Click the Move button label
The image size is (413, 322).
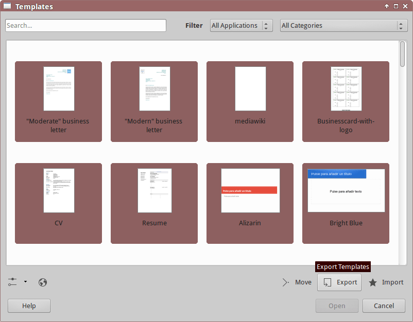pyautogui.click(x=303, y=282)
